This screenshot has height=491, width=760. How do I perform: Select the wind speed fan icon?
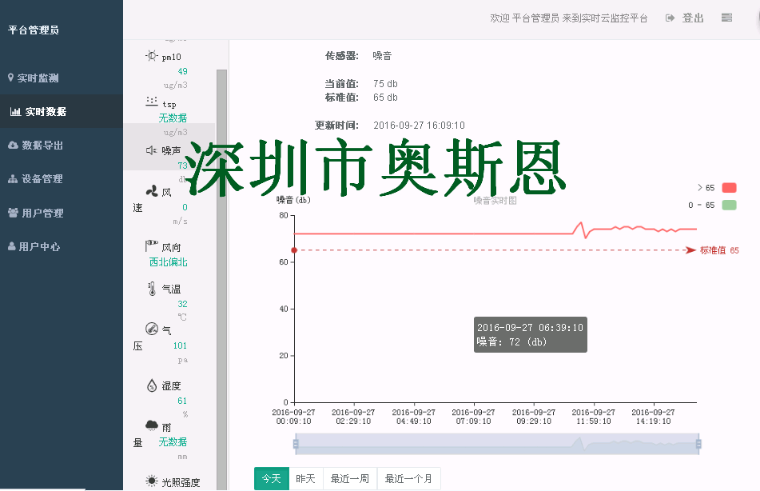(152, 191)
